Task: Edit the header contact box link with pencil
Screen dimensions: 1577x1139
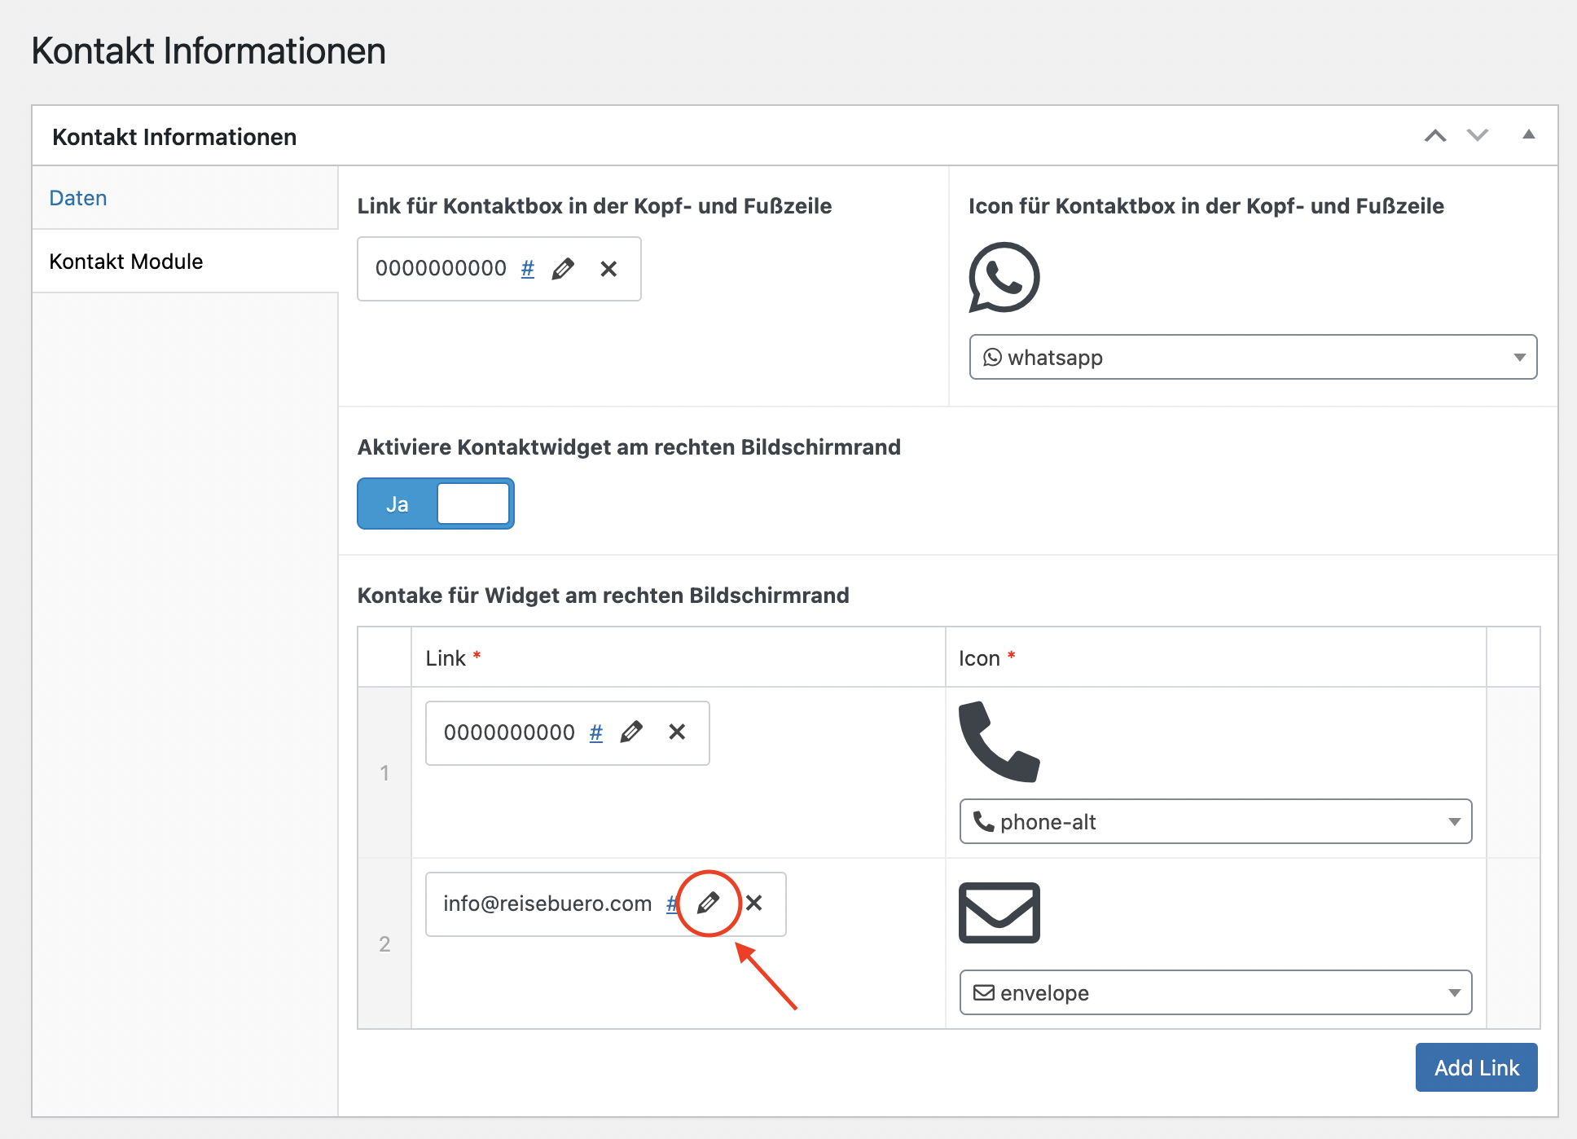Action: tap(563, 269)
